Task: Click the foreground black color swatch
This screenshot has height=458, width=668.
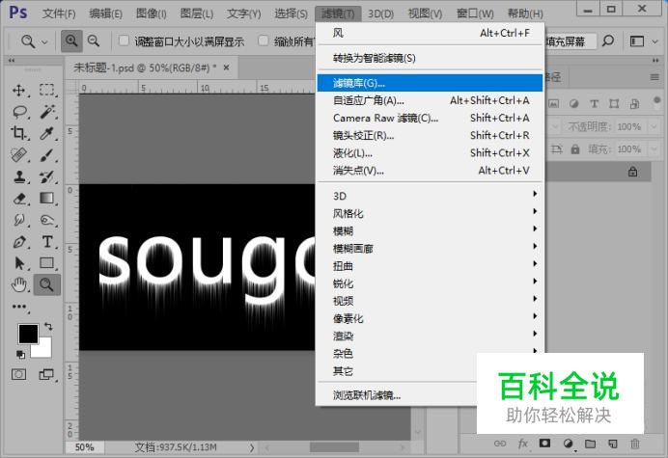Action: click(28, 334)
